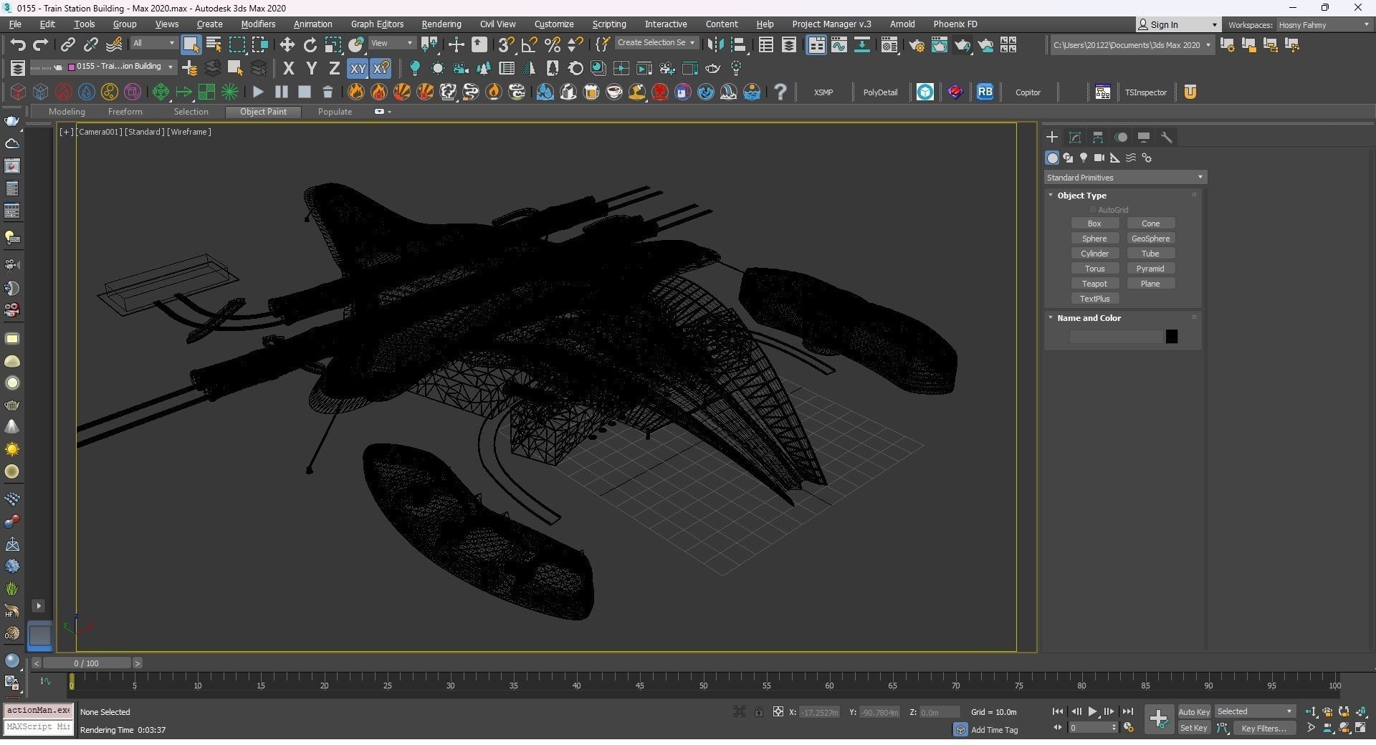Click the black object color swatch
The image size is (1376, 745).
1172,337
